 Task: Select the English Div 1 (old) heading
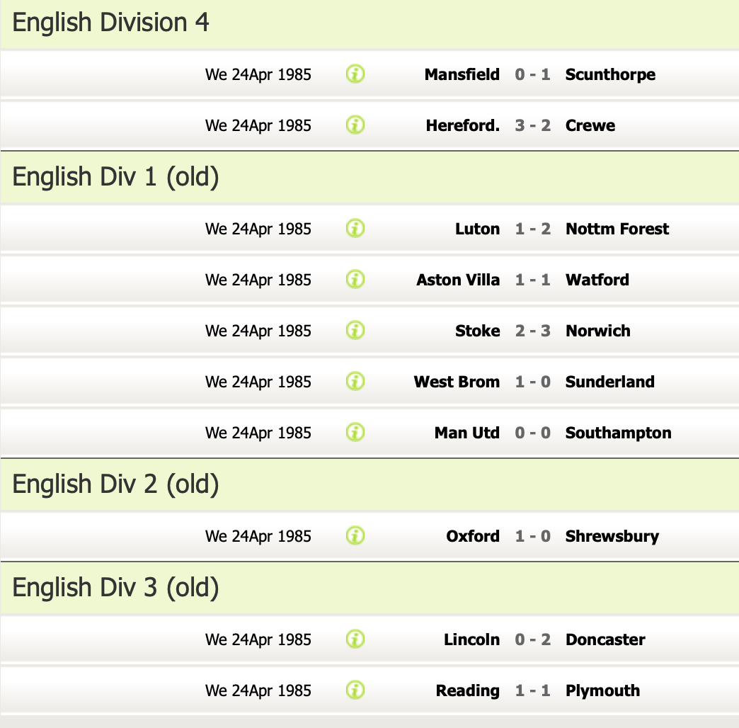click(x=116, y=176)
